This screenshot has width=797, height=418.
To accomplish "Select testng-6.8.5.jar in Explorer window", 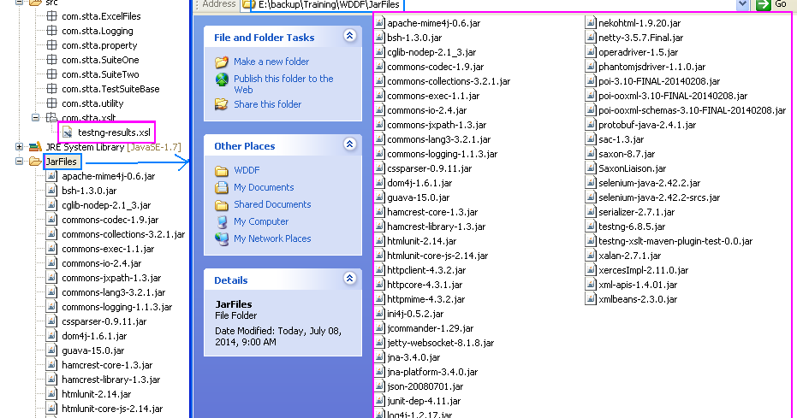I will [631, 227].
